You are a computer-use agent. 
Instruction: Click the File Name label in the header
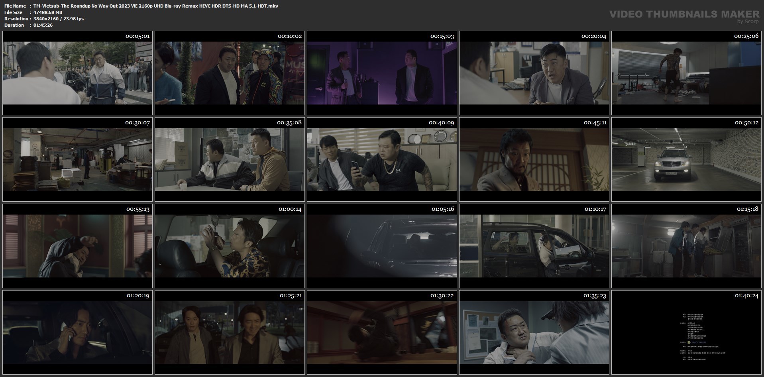coord(15,6)
